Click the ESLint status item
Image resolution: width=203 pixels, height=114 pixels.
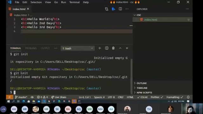[142, 97]
